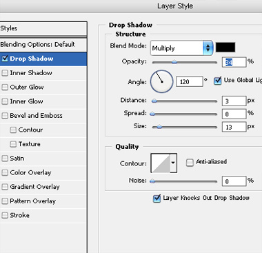This screenshot has height=253, width=262.
Task: Select the Stroke style row
Action: pos(43,215)
